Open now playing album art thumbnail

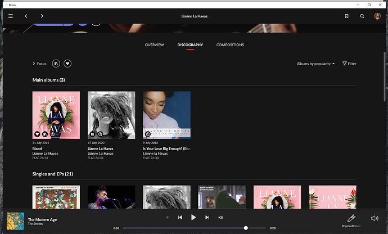point(15,221)
